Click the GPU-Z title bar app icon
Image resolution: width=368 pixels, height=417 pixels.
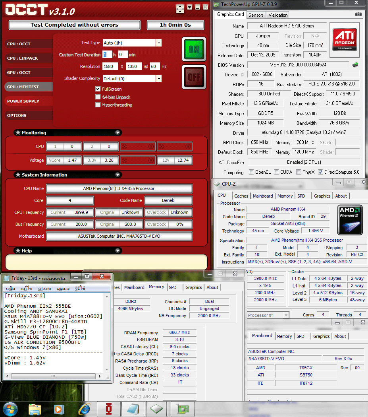pyautogui.click(x=217, y=4)
